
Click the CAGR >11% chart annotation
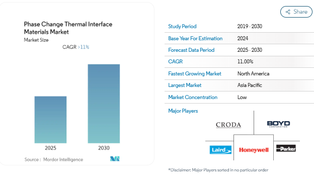pyautogui.click(x=75, y=47)
